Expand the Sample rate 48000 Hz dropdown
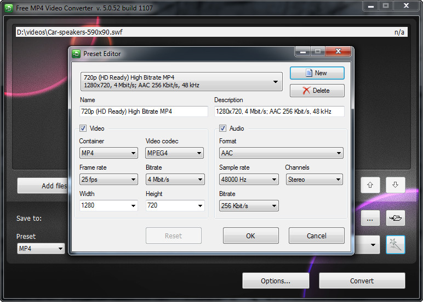The width and height of the screenshot is (423, 302). pyautogui.click(x=249, y=180)
